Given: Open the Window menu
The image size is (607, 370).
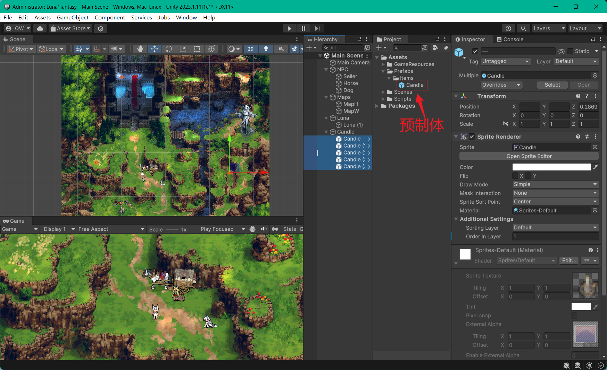Looking at the screenshot, I should 186,17.
